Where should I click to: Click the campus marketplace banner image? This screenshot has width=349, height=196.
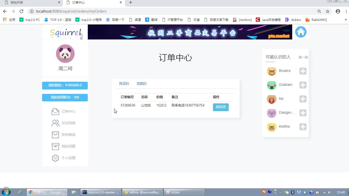(x=190, y=32)
